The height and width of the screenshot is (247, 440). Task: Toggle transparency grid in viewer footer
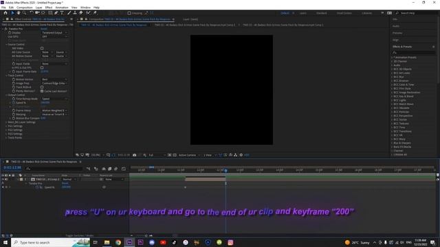point(175,155)
